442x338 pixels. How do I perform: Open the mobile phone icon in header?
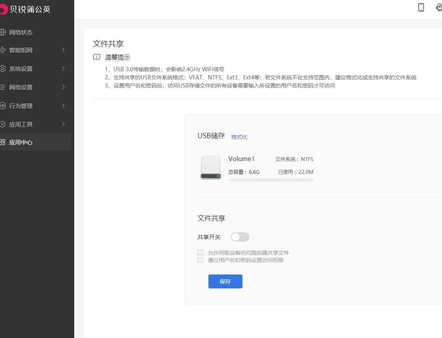(x=421, y=7)
